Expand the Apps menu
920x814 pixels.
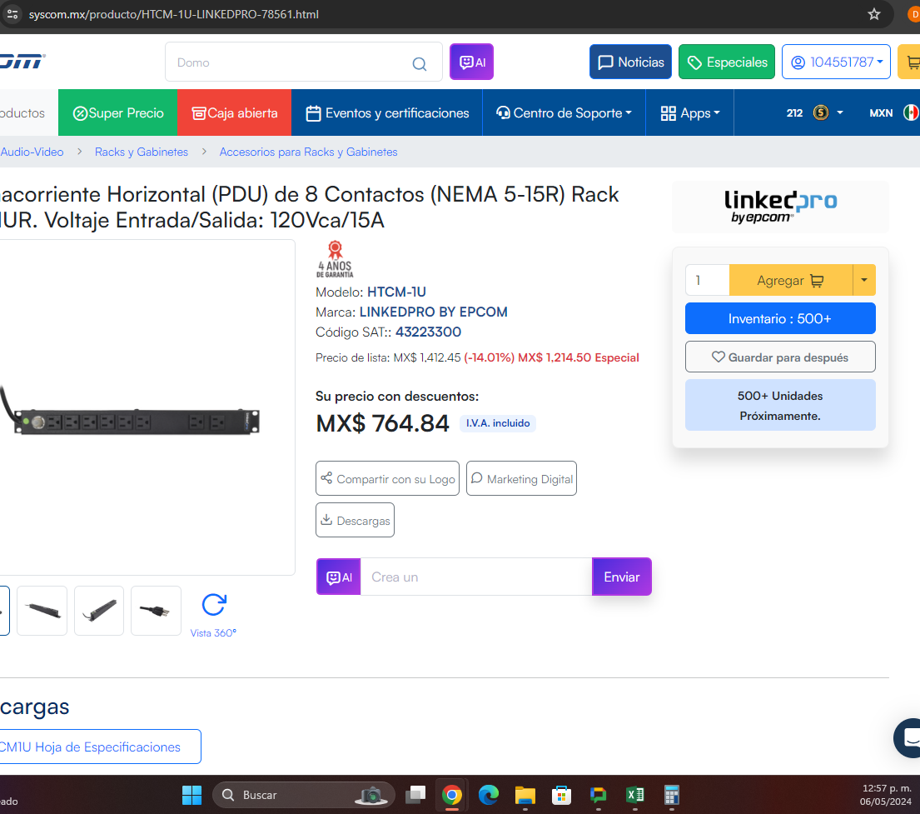pyautogui.click(x=690, y=112)
